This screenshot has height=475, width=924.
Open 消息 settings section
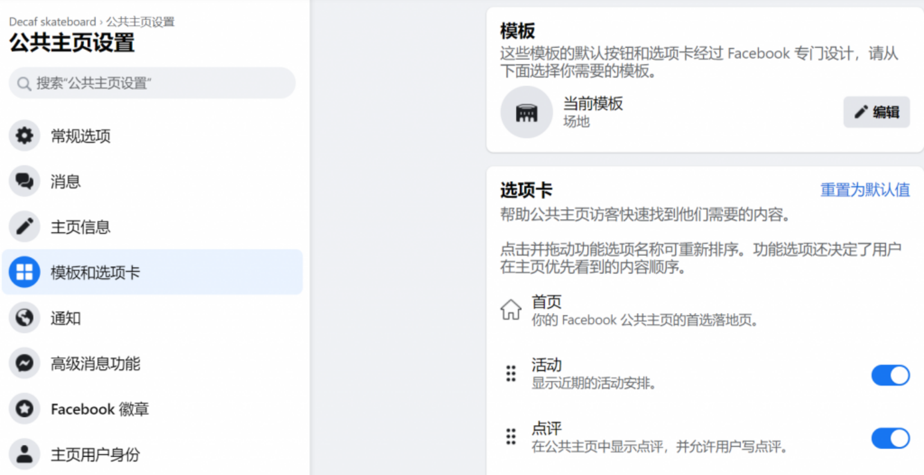click(x=152, y=181)
